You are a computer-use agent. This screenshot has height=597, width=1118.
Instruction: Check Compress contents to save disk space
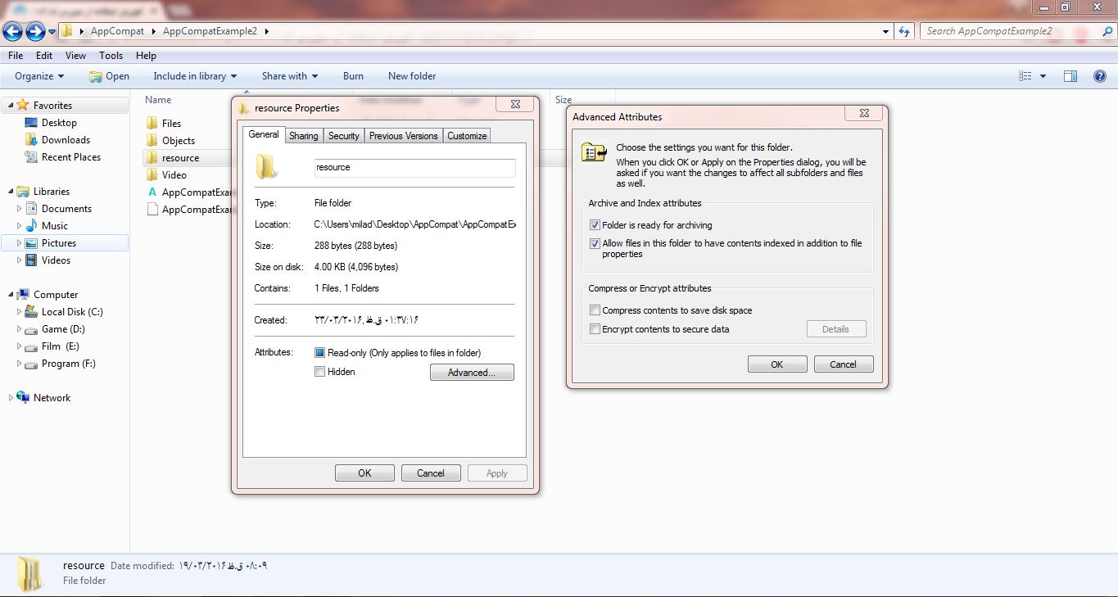point(595,310)
